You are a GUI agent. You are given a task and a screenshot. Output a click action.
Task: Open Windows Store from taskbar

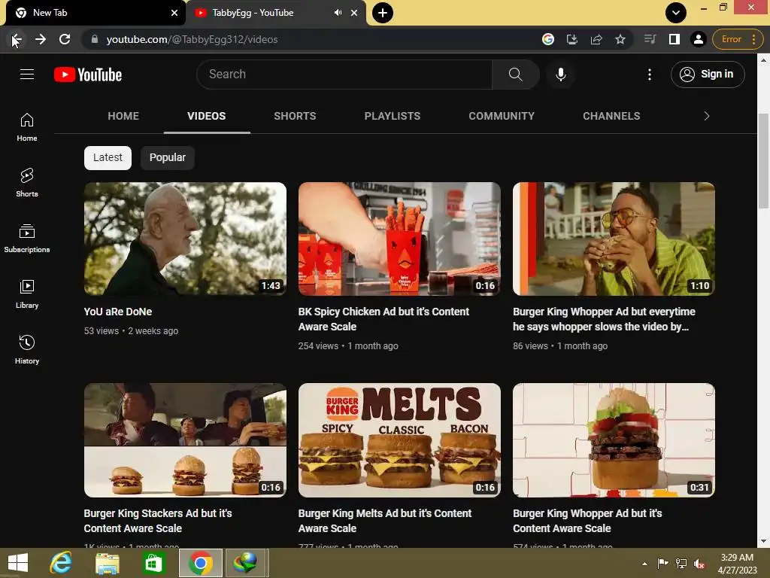(x=153, y=563)
